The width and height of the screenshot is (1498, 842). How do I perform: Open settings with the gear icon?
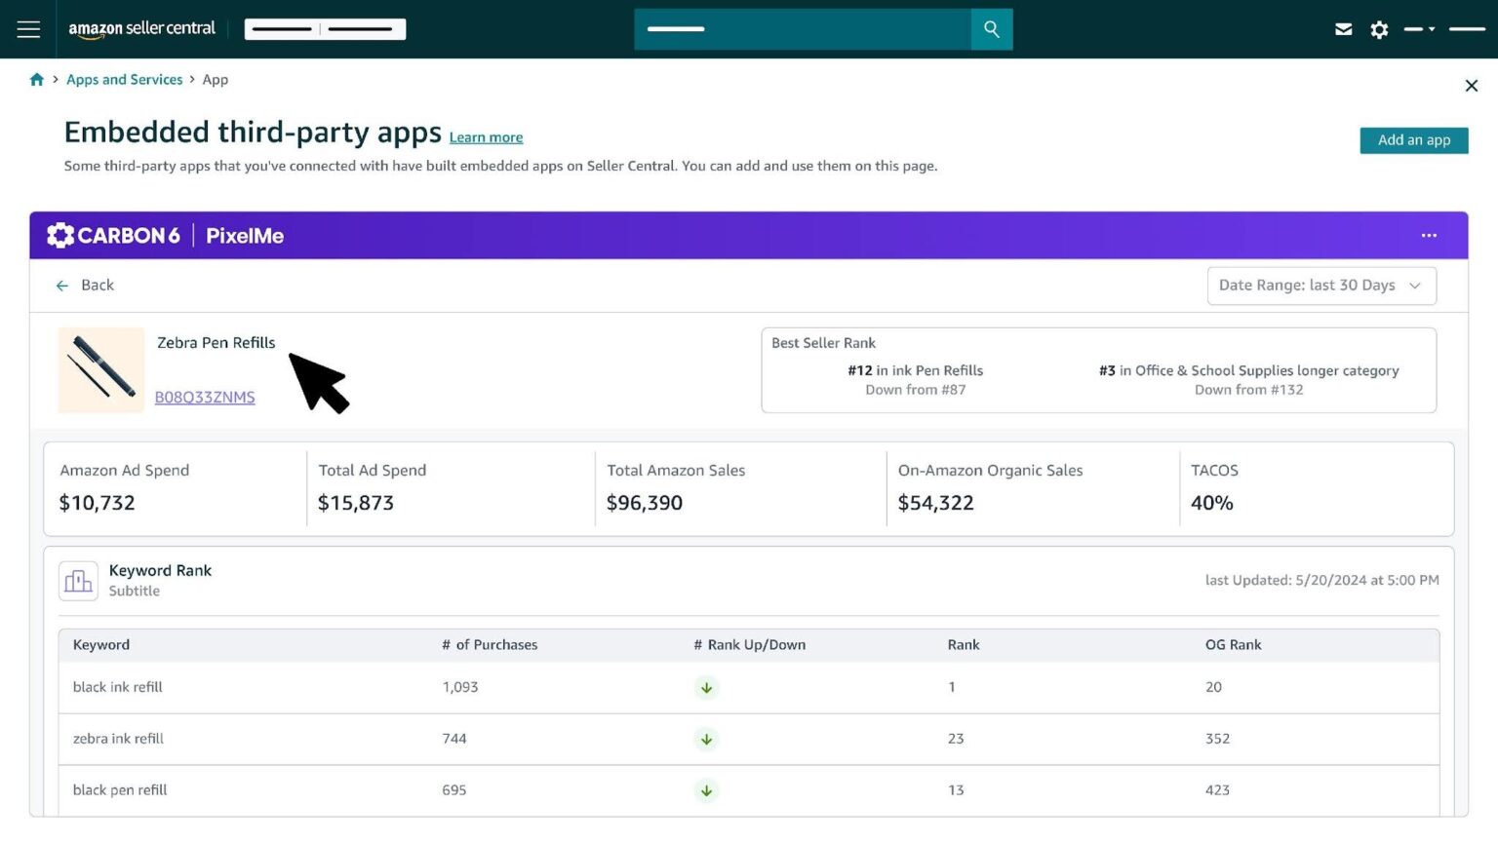[1378, 29]
